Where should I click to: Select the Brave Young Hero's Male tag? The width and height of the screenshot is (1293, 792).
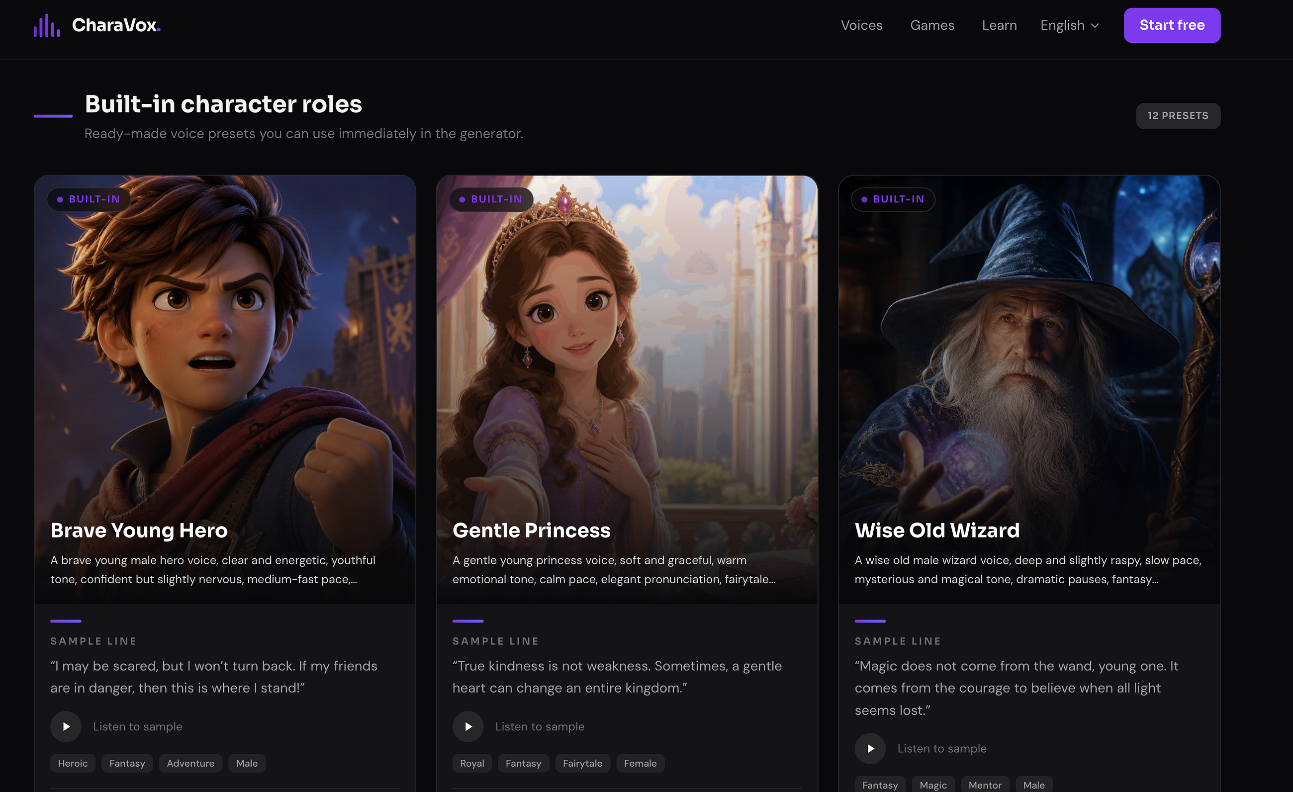(247, 763)
